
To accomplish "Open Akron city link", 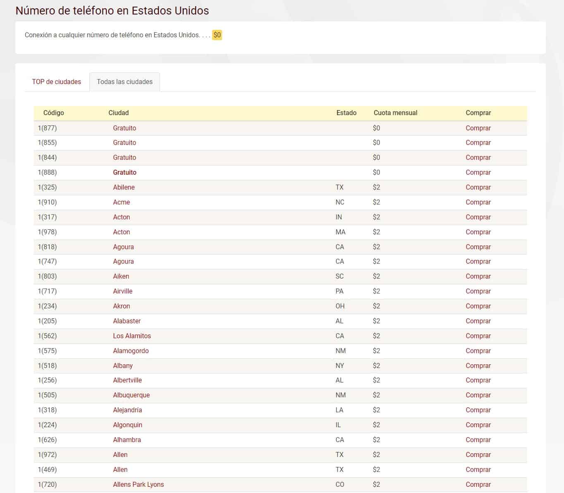I will 121,306.
